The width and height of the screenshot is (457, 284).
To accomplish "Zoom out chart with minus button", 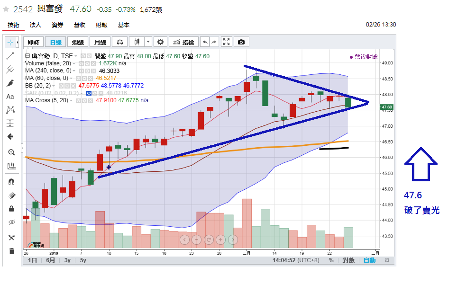I will click(x=196, y=240).
